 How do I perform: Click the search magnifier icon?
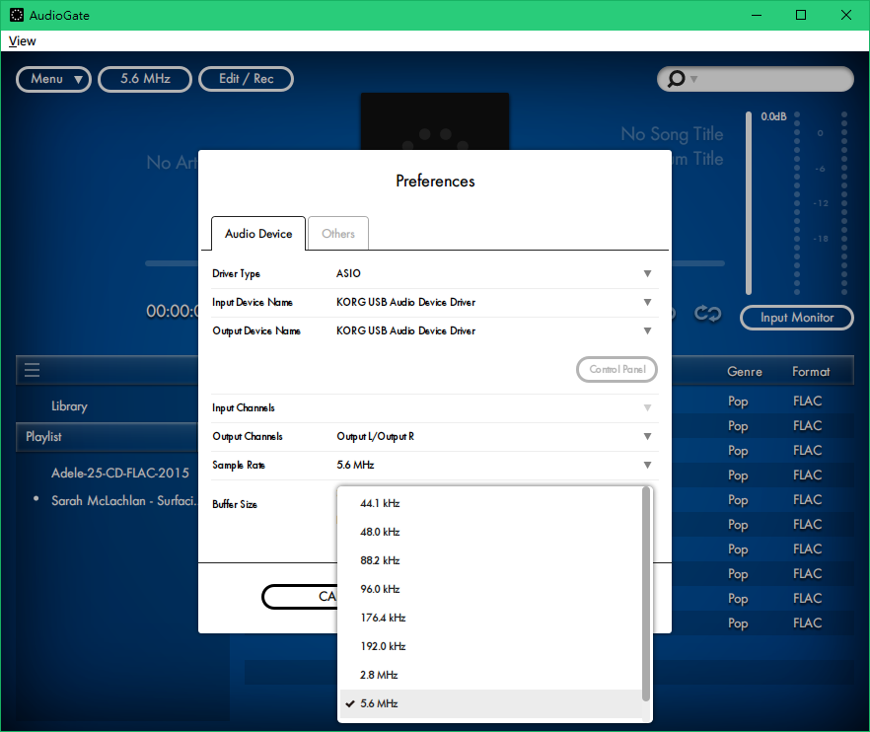676,79
